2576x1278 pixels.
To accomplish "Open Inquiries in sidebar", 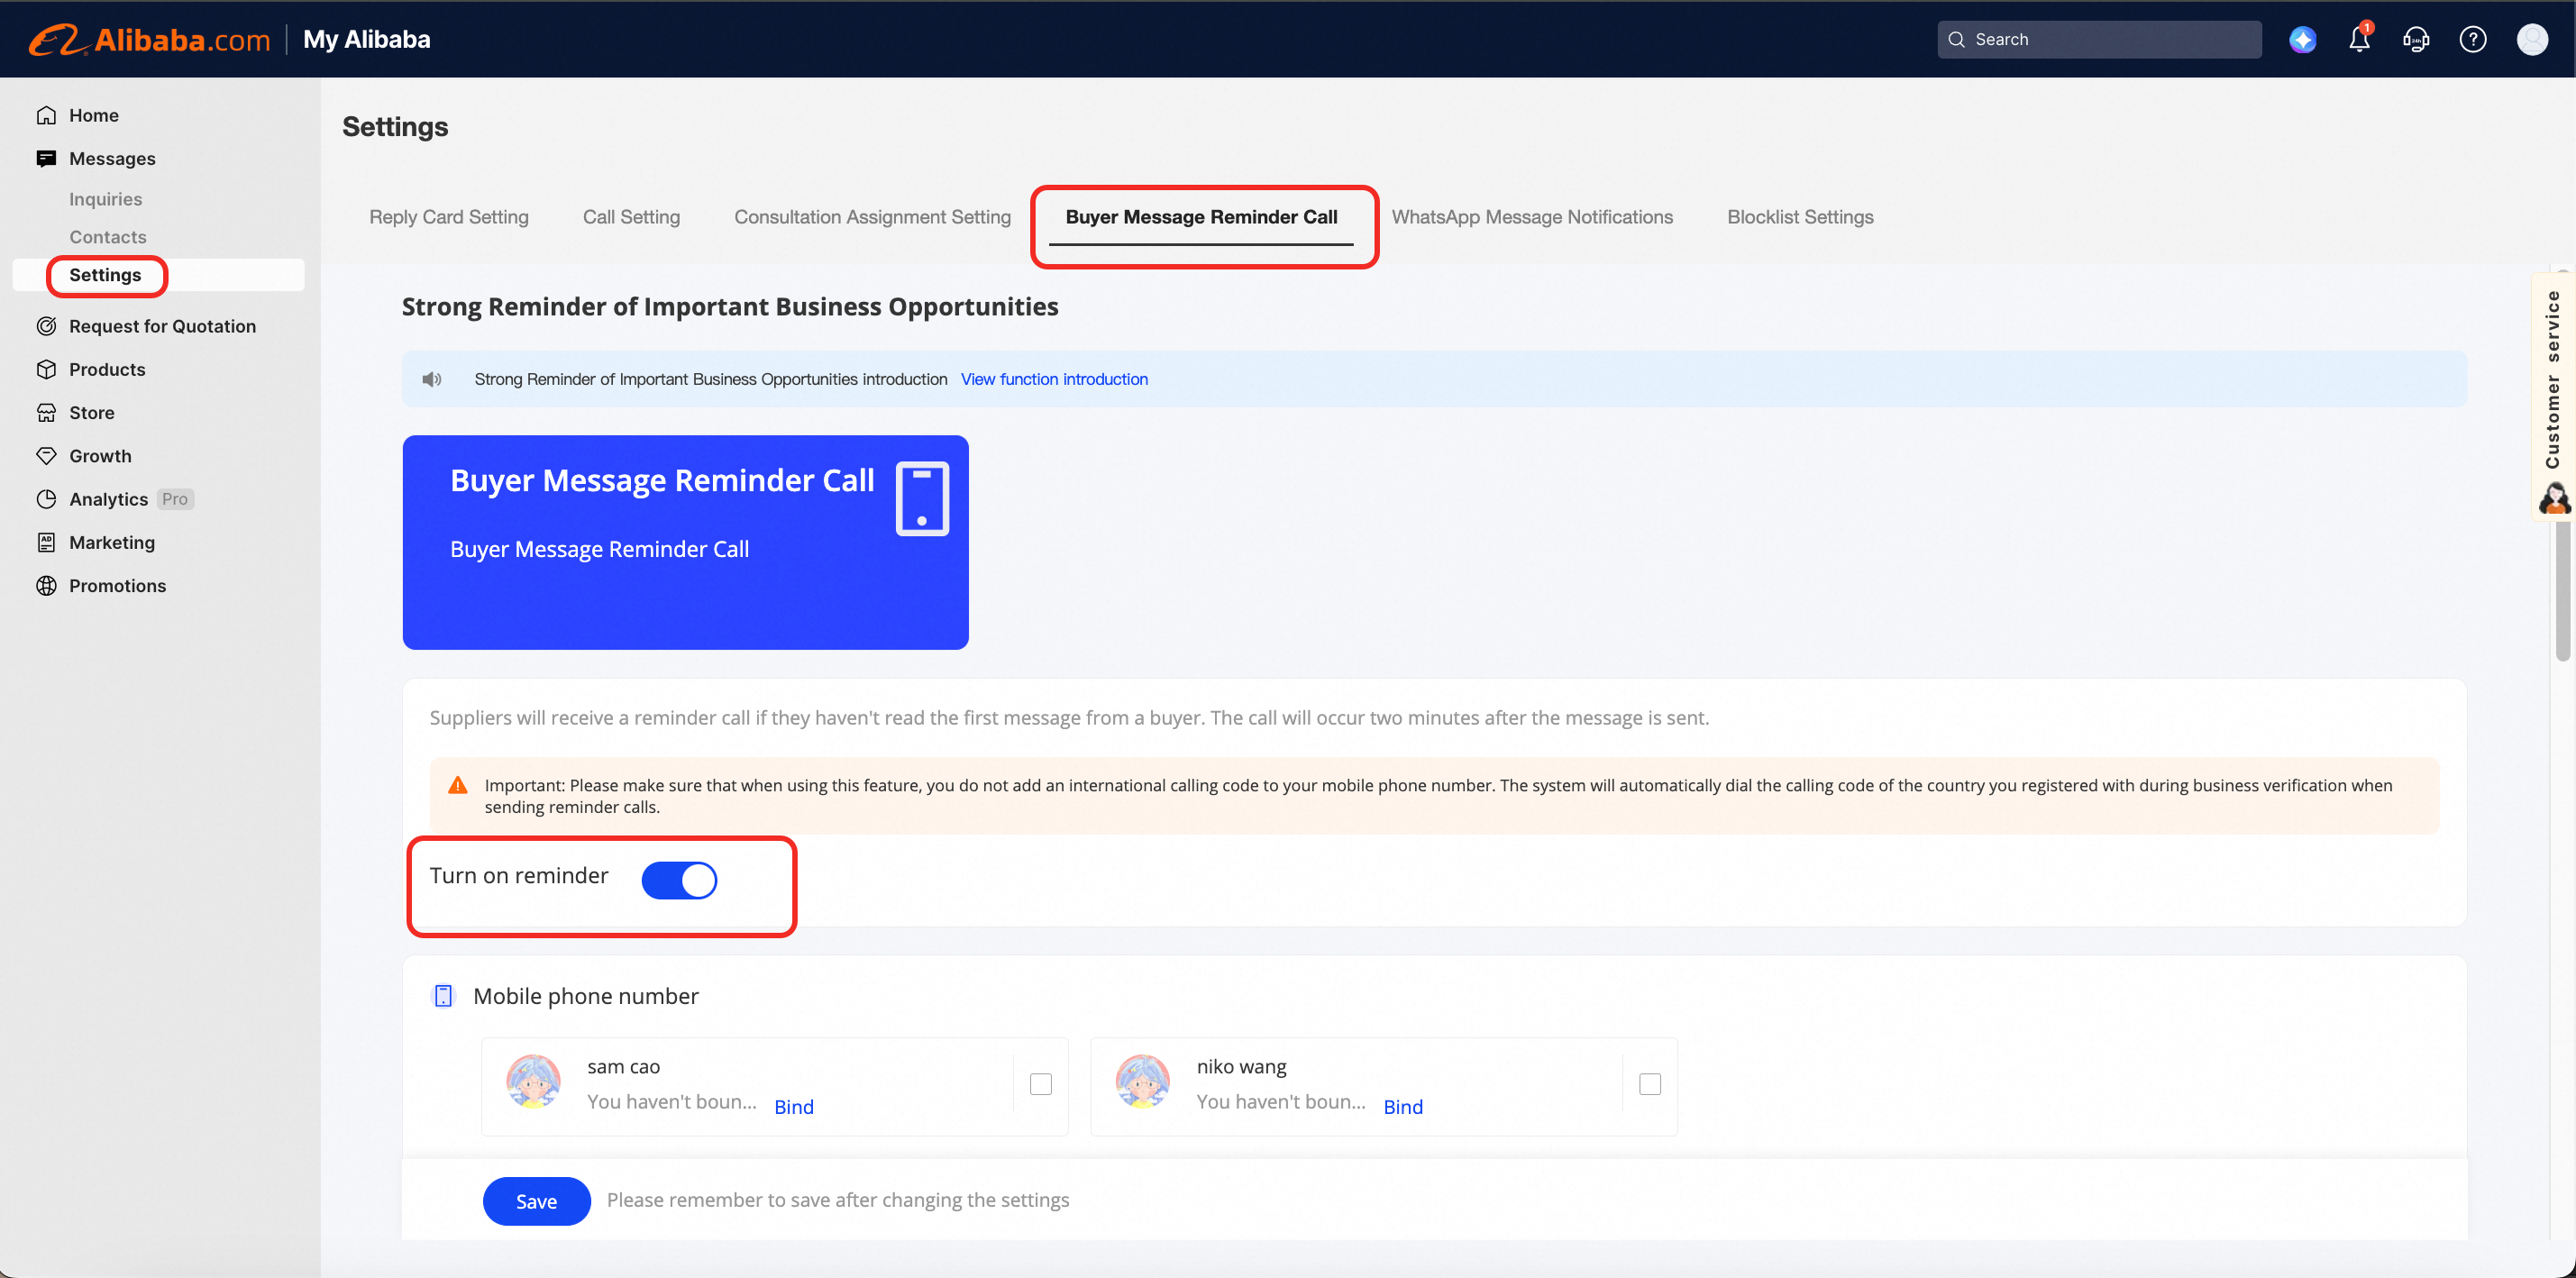I will pyautogui.click(x=105, y=199).
